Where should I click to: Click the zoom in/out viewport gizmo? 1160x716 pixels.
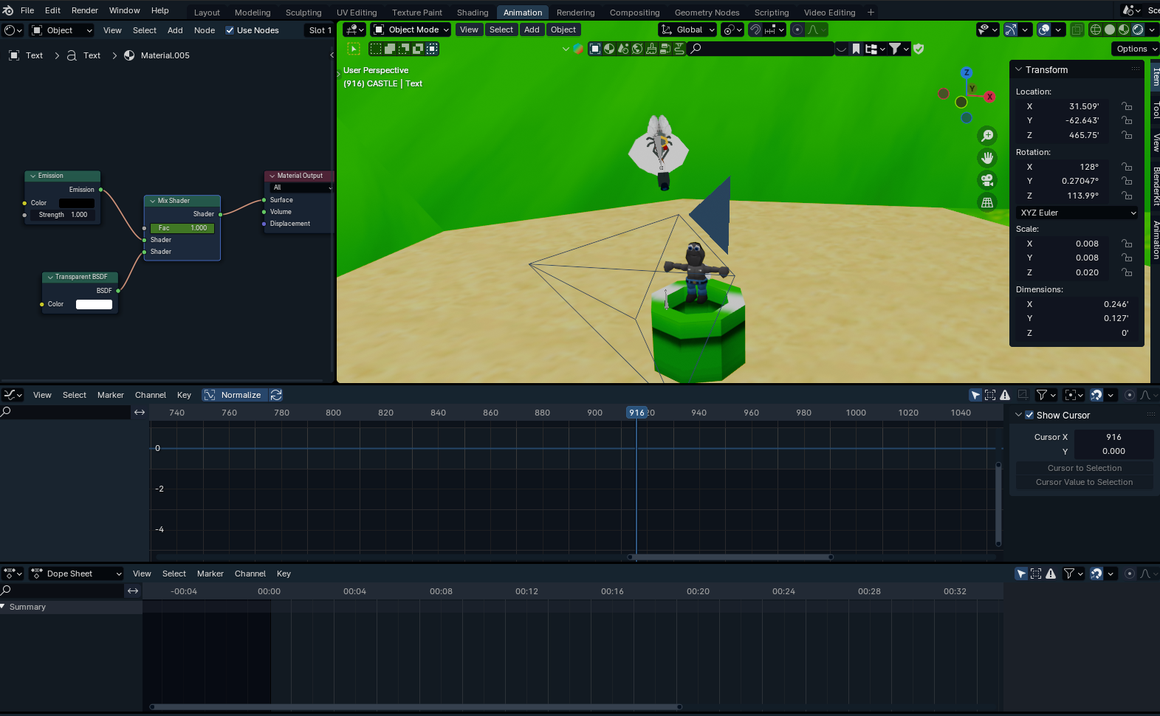(x=987, y=136)
